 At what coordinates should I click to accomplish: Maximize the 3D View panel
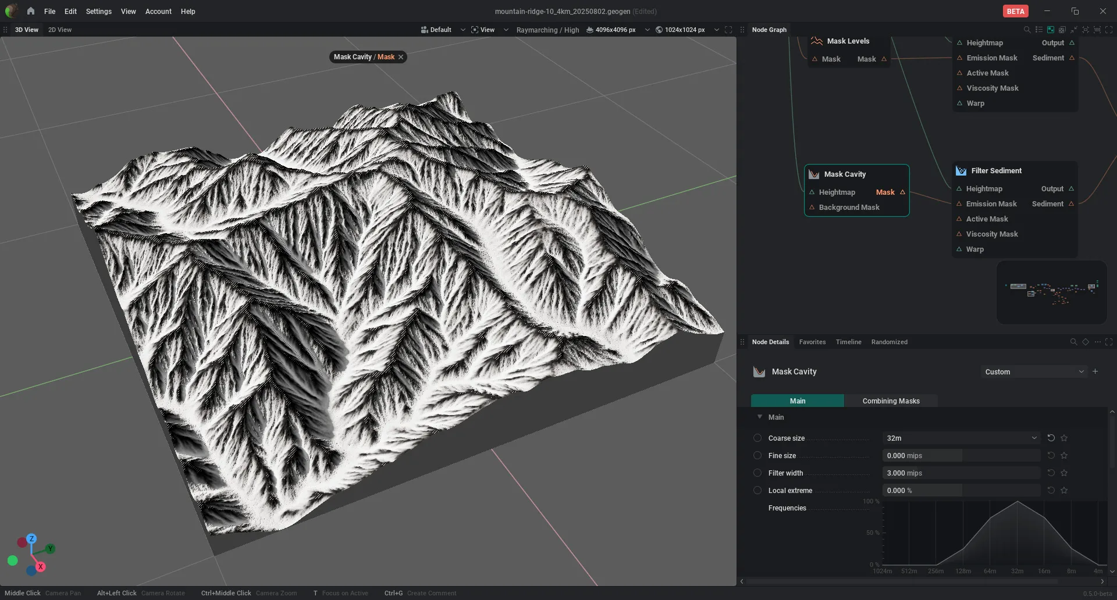point(728,30)
